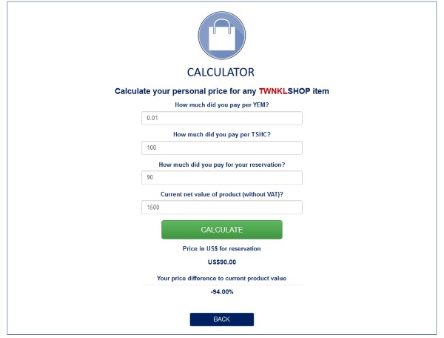Go back using the BACK button
Screen dimensions: 444x338
[222, 319]
